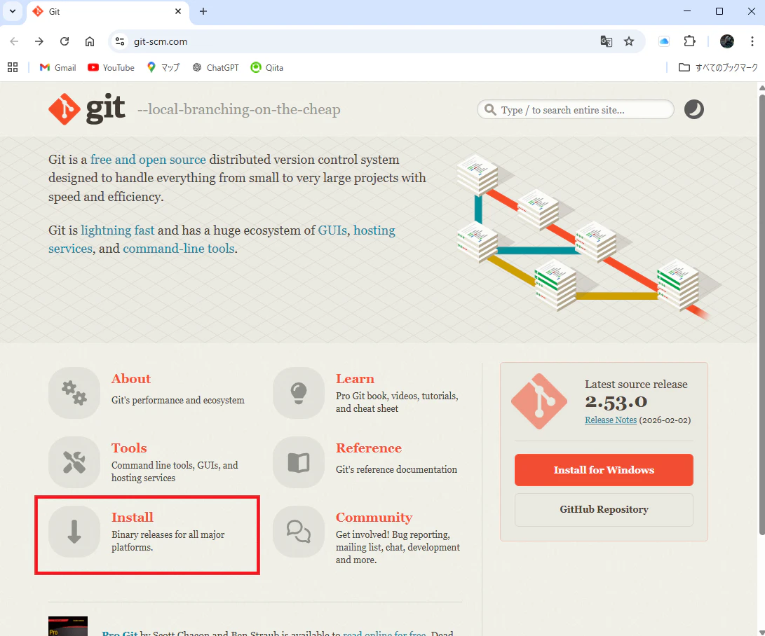Open the ChatGPT bookmark
This screenshot has width=765, height=636.
coord(216,67)
